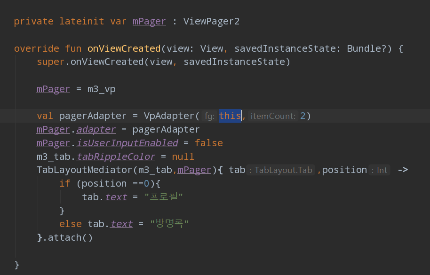Screen dimensions: 430x275
Task: Click the m3_vp reference
Action: tap(102, 89)
